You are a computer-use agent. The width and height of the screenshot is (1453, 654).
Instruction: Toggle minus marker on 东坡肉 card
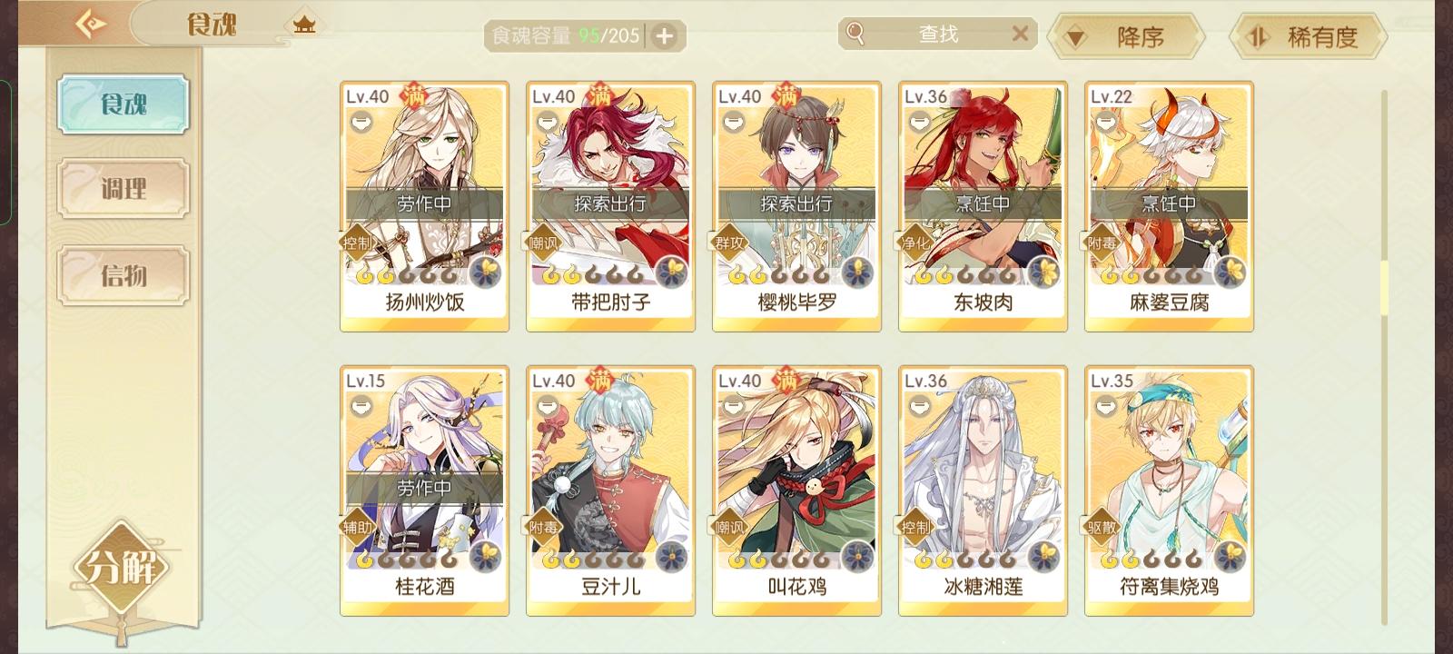[x=920, y=121]
